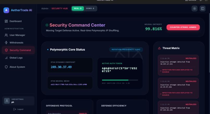
Task: Click the Threat Matrix heading
Action: click(171, 48)
